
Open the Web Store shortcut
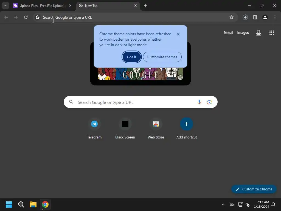click(x=156, y=129)
